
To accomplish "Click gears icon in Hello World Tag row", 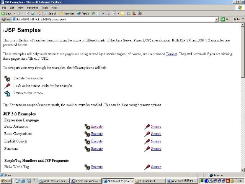I will pyautogui.click(x=87, y=167).
